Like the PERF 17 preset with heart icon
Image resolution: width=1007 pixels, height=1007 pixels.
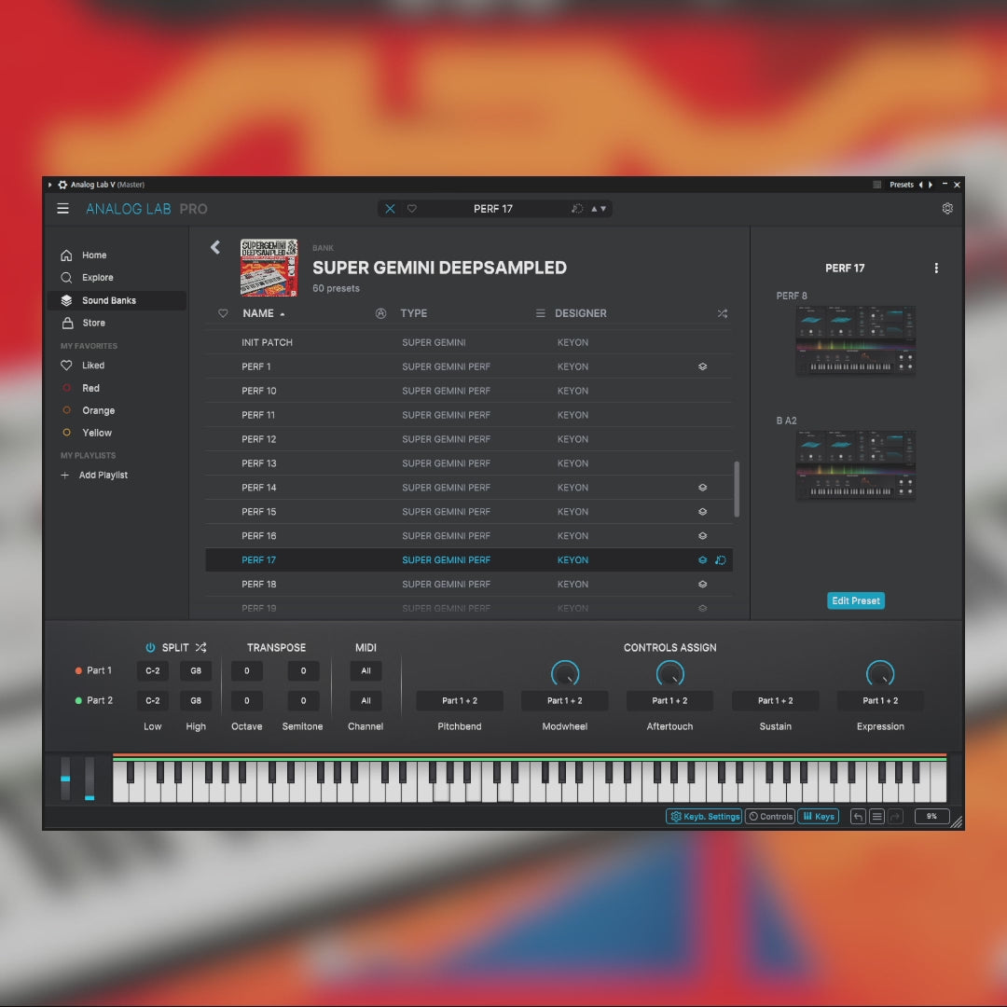pos(412,209)
